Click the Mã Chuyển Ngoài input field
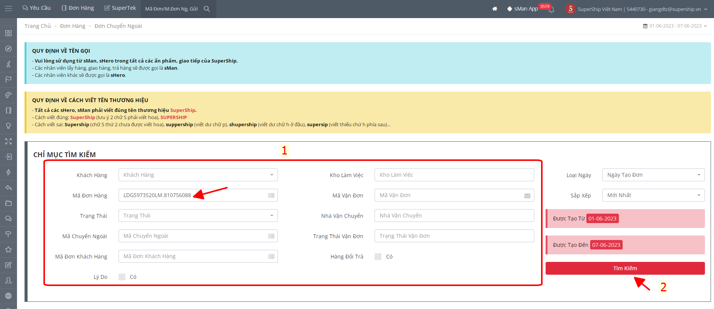The height and width of the screenshot is (309, 714). (x=198, y=236)
